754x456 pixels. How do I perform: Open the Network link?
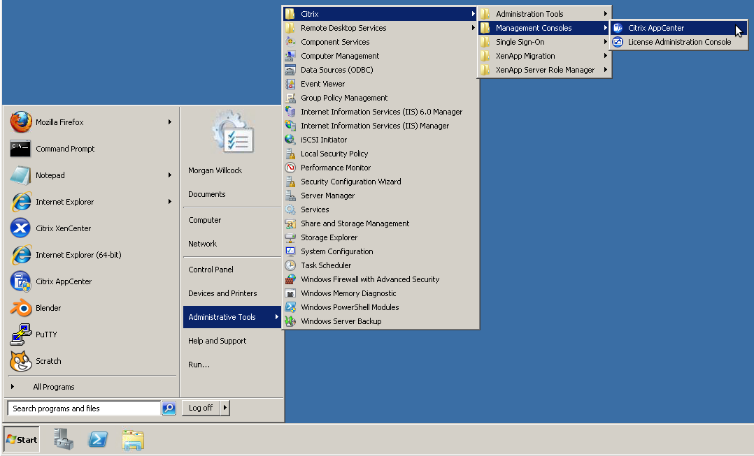(x=202, y=244)
